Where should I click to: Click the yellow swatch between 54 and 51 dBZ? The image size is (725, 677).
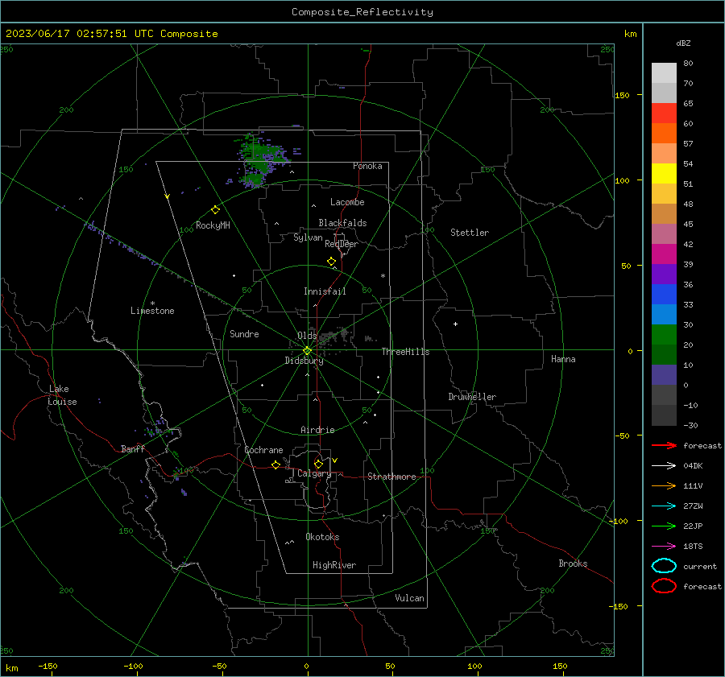[664, 174]
